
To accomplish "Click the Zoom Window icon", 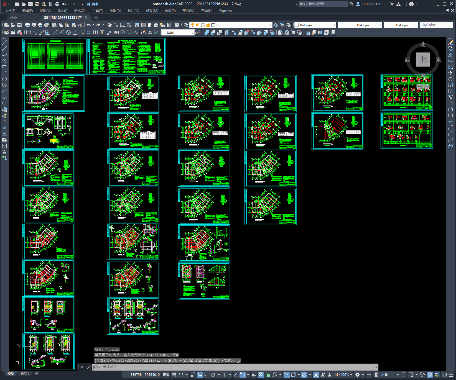I will 123,25.
